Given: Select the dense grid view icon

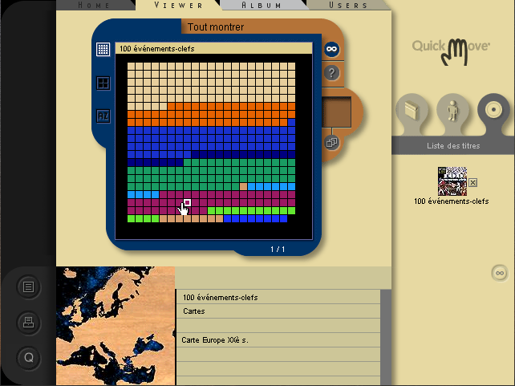Looking at the screenshot, I should pos(103,49).
